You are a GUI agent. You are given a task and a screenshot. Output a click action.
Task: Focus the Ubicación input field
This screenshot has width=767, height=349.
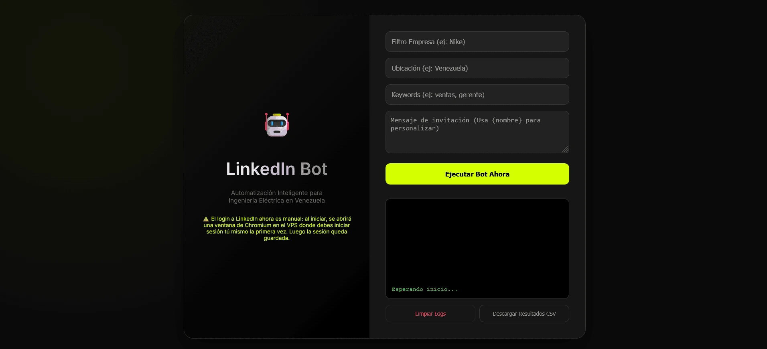click(477, 68)
